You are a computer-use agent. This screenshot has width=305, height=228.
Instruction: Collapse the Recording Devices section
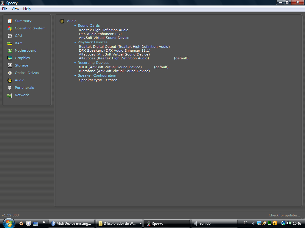[75, 63]
